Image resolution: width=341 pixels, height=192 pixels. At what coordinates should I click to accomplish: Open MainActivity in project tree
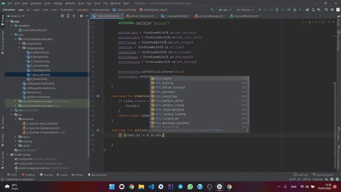32,92
